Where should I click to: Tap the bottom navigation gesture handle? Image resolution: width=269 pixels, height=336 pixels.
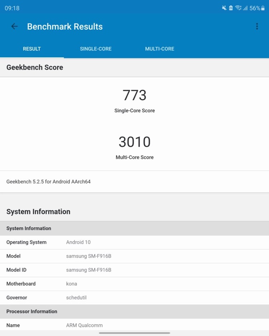(134, 333)
